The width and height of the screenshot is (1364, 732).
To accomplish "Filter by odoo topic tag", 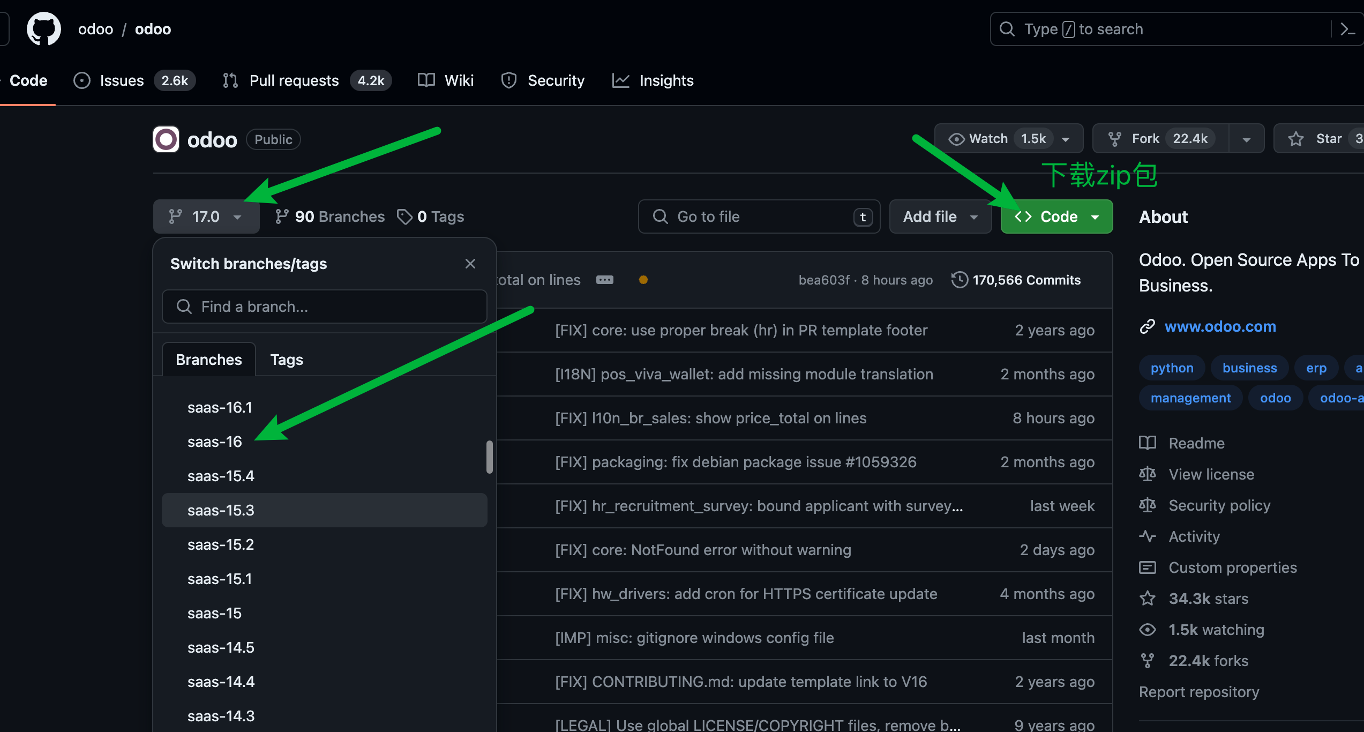I will coord(1275,398).
